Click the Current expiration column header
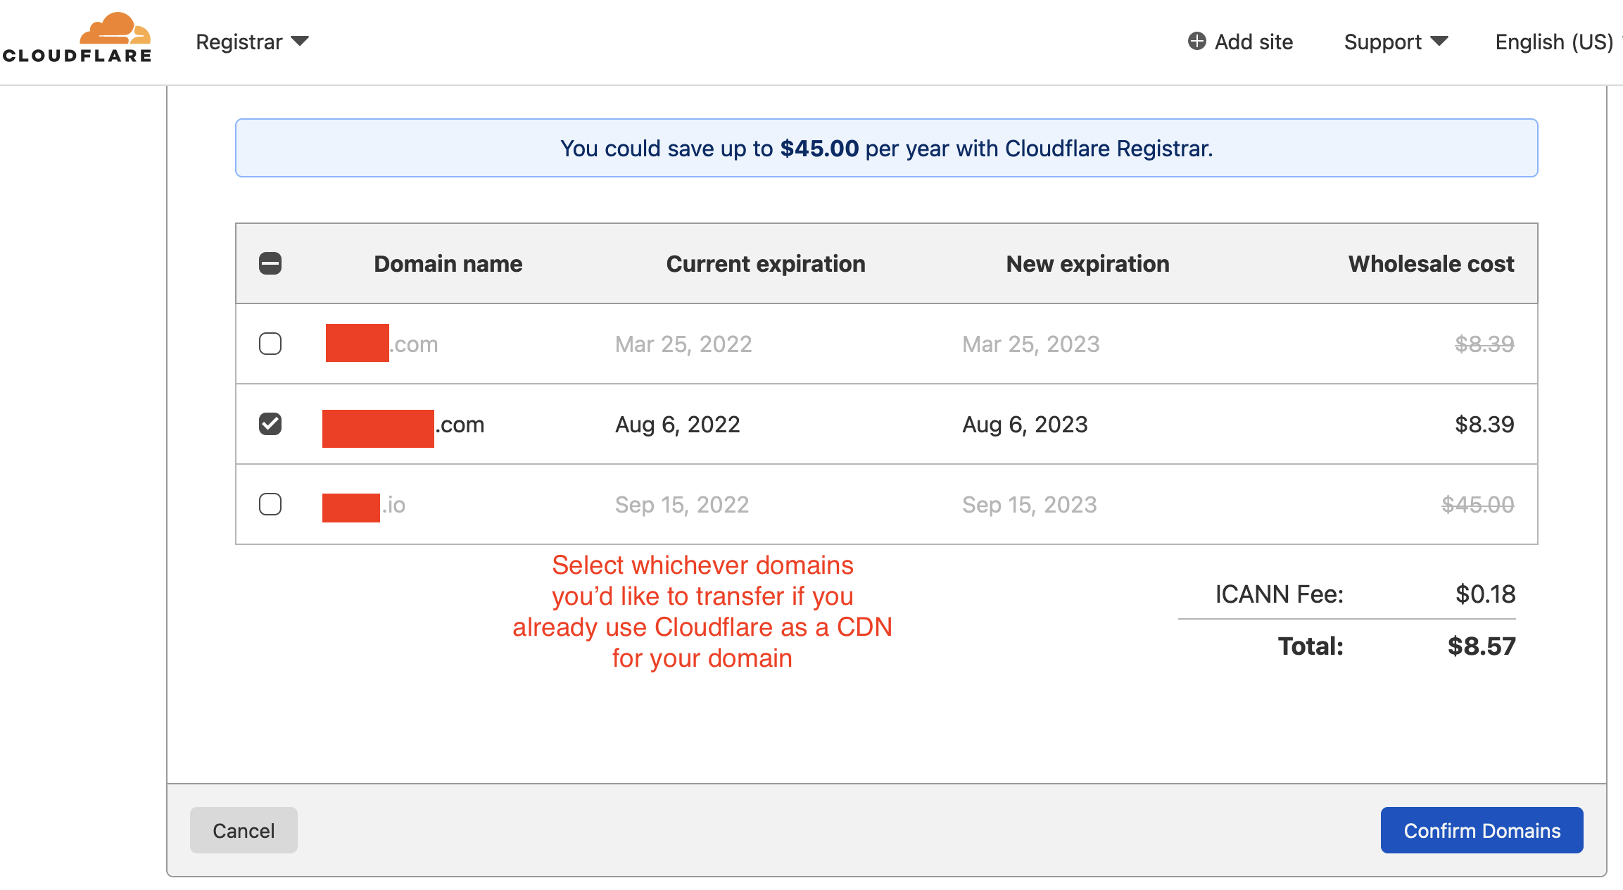 (766, 264)
